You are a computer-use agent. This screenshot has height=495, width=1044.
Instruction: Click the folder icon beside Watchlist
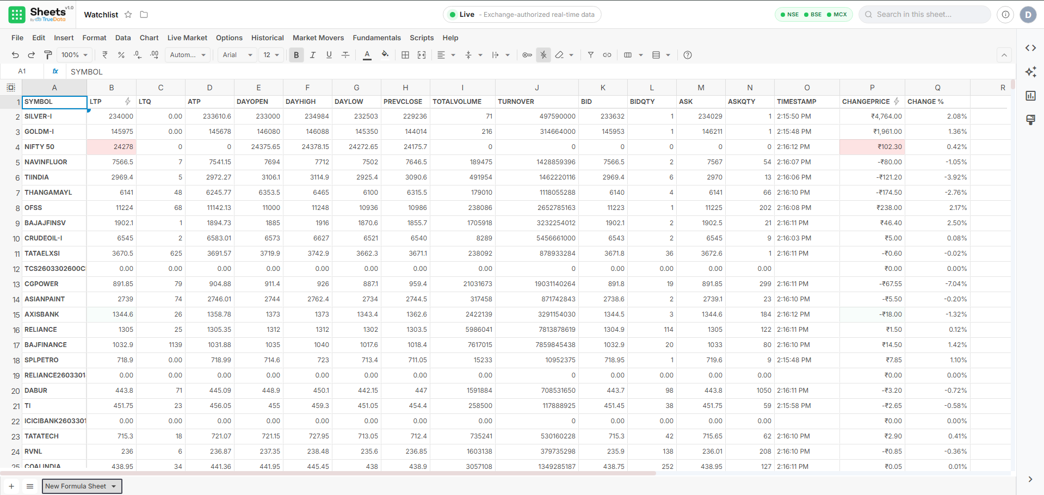pos(144,15)
